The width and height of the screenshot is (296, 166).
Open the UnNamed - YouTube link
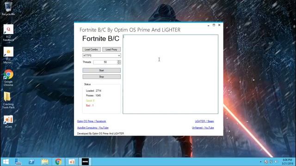point(203,128)
